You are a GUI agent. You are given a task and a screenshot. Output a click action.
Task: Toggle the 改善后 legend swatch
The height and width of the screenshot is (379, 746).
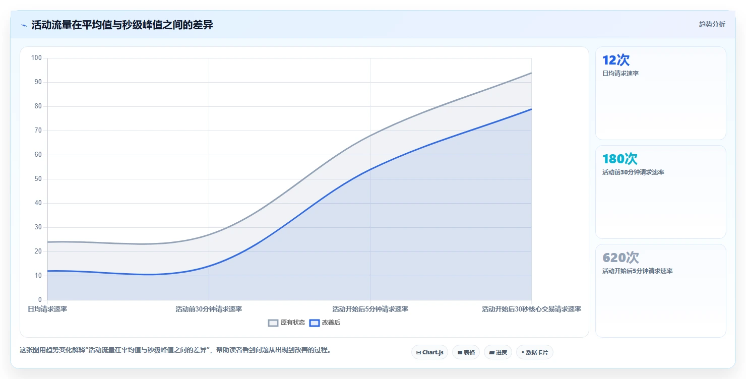click(315, 323)
